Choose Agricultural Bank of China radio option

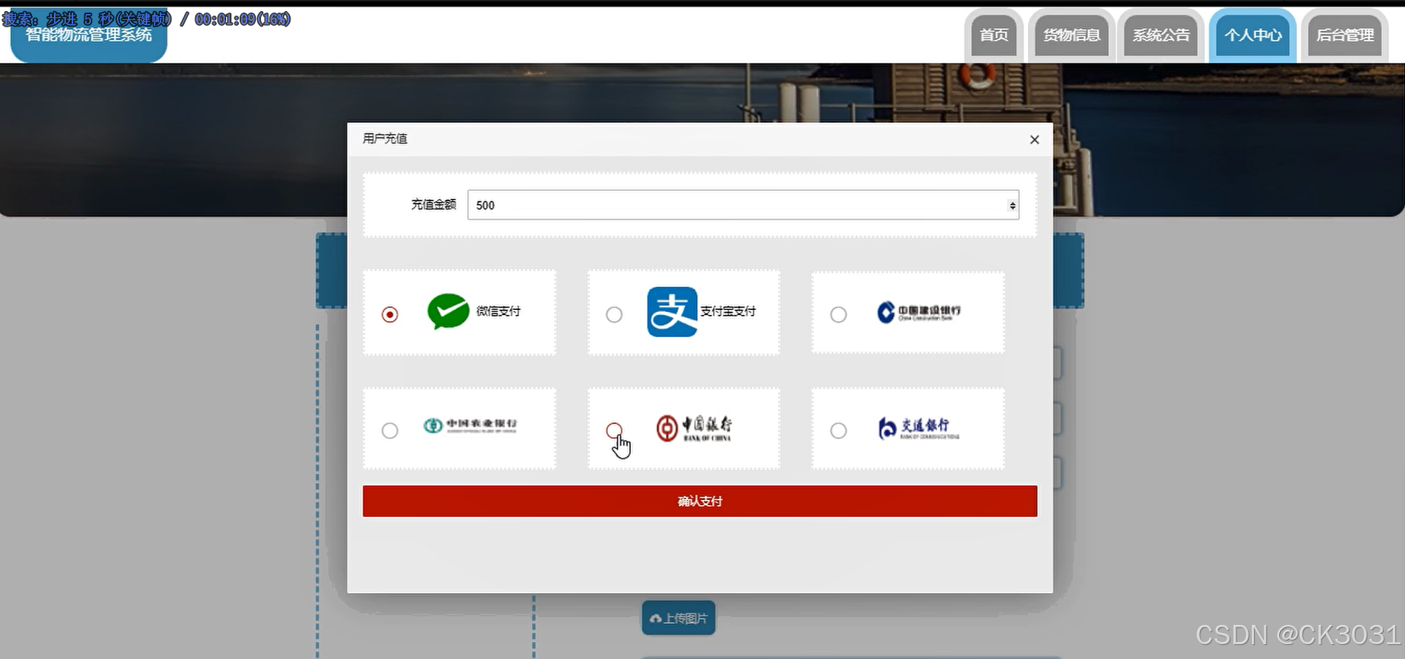click(x=390, y=430)
